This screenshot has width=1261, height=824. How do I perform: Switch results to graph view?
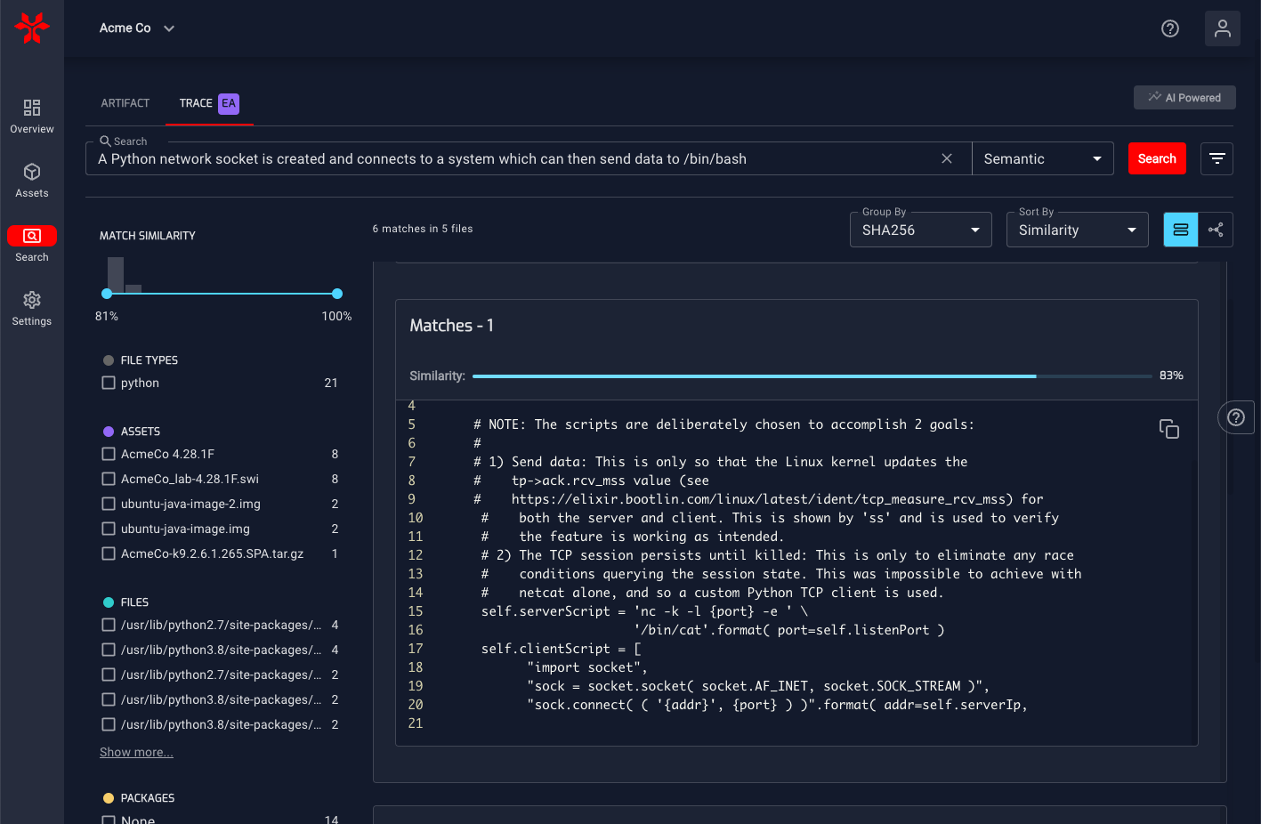click(x=1216, y=230)
